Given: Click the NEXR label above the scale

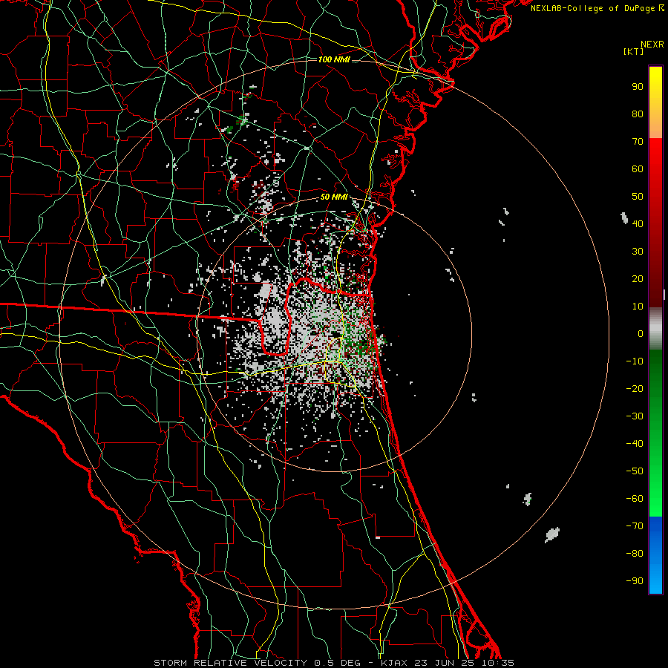Looking at the screenshot, I should pyautogui.click(x=652, y=45).
